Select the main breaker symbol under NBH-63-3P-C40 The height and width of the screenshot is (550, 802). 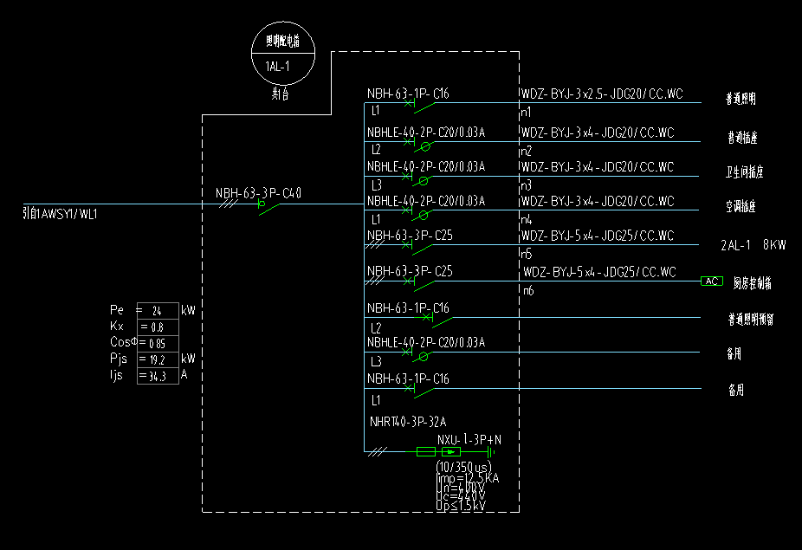269,207
